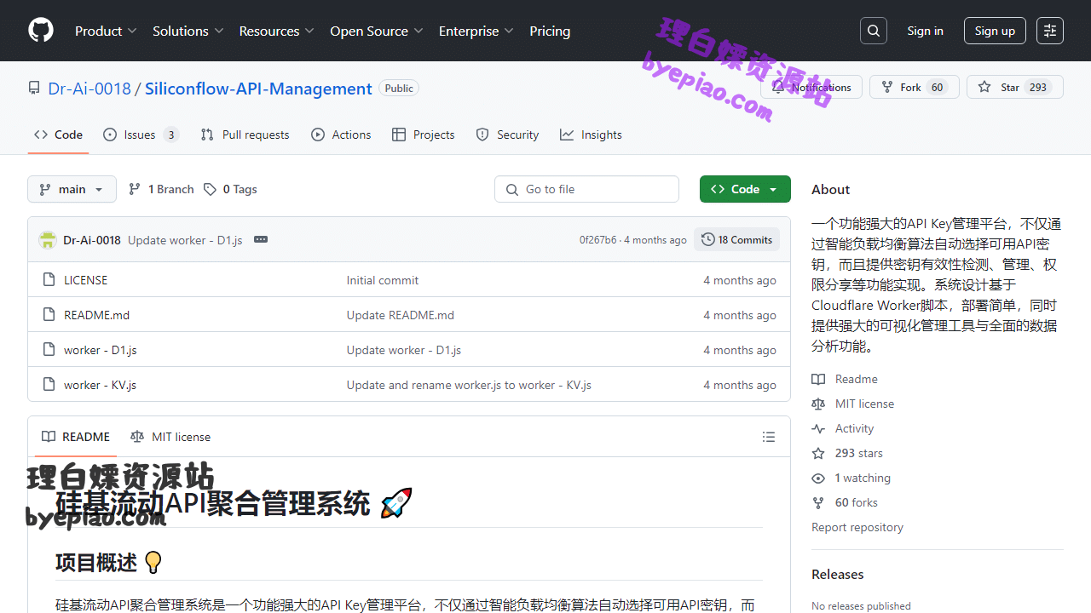Focus the Go to file search field
1091x613 pixels.
[586, 189]
